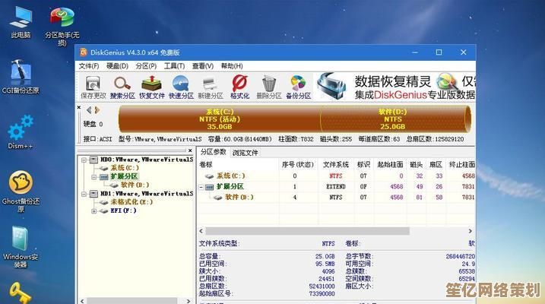Go to next disk with right arrow

click(97, 110)
